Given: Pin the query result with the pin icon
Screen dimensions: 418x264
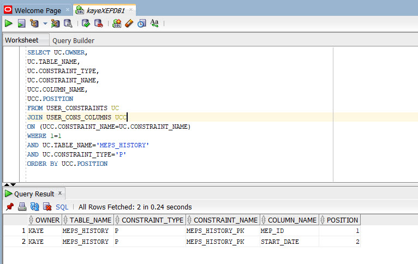Looking at the screenshot, I should [x=10, y=207].
